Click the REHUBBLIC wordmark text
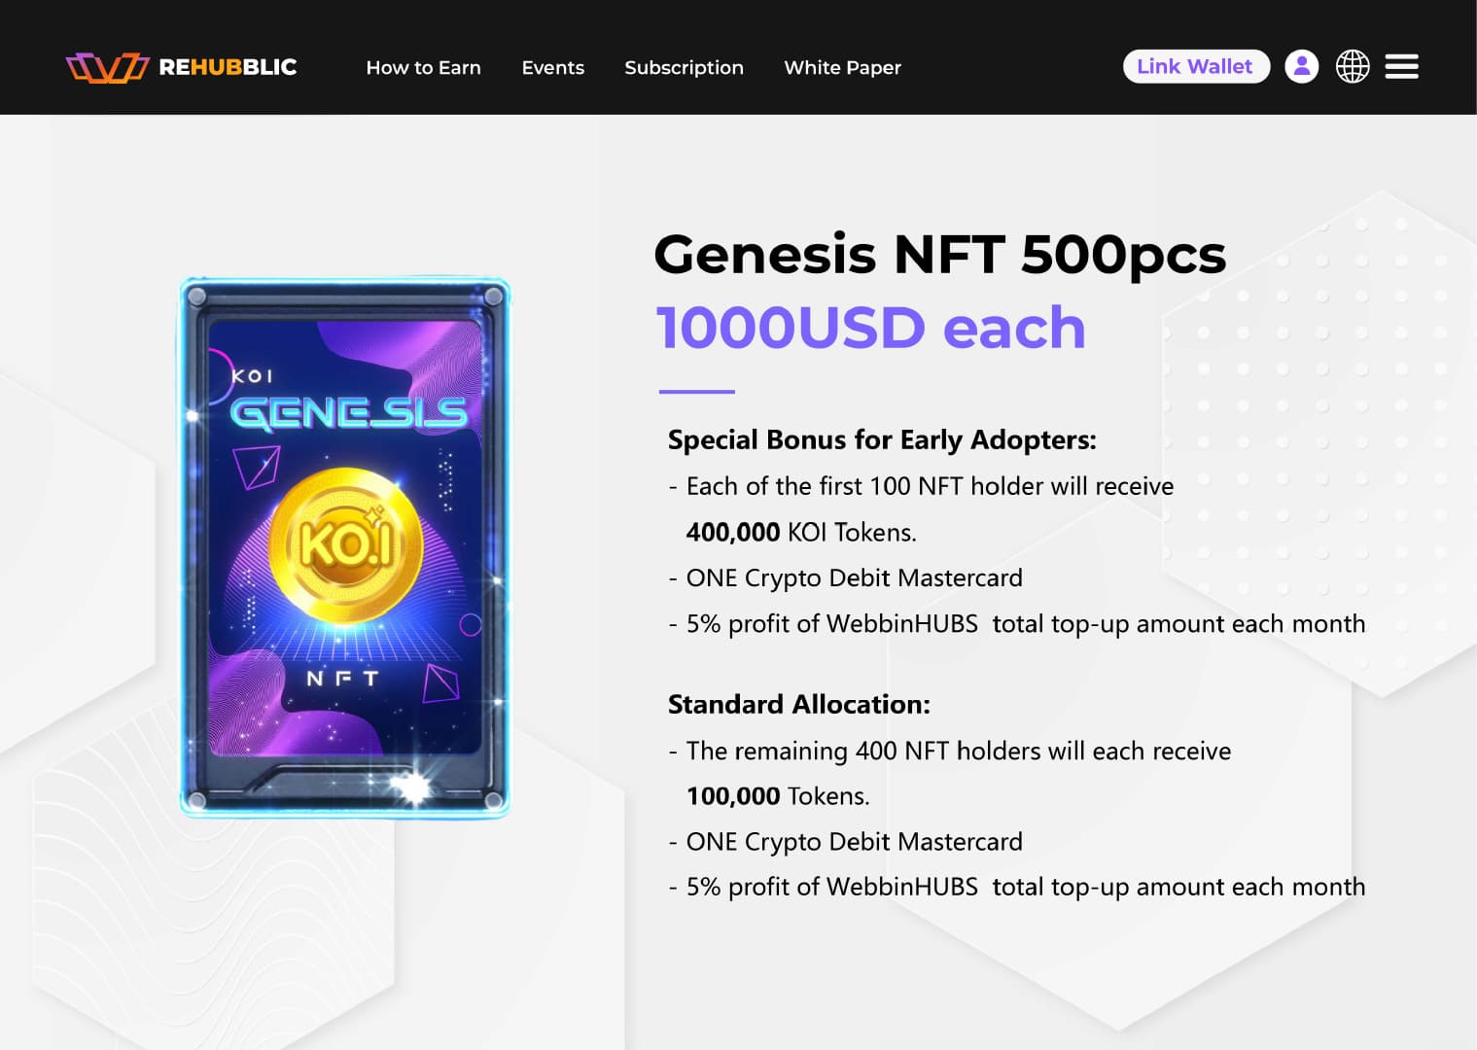Image resolution: width=1477 pixels, height=1050 pixels. click(228, 67)
